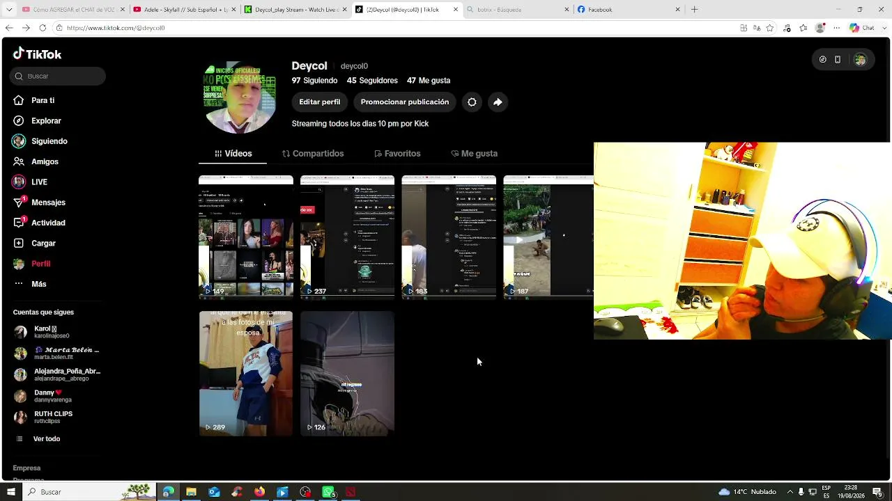Open the video with 149 views
892x501 pixels.
tap(246, 237)
